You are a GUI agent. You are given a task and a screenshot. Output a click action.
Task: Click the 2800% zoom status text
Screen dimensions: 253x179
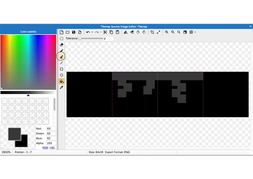point(6,152)
